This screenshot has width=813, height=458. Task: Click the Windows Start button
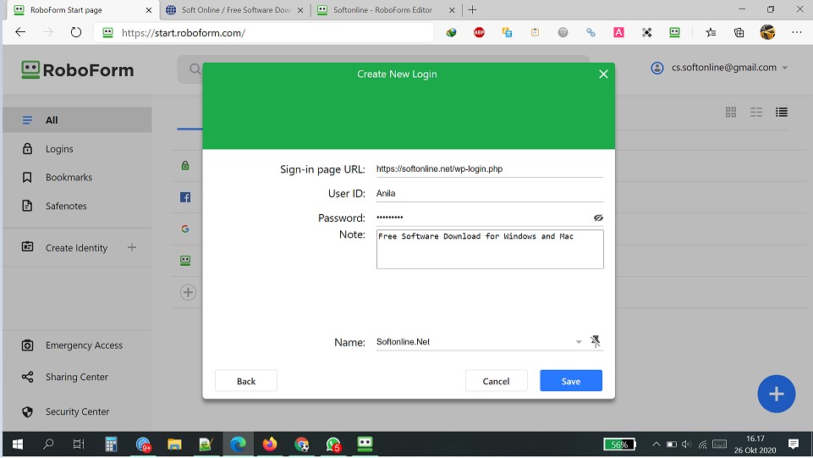tap(17, 444)
